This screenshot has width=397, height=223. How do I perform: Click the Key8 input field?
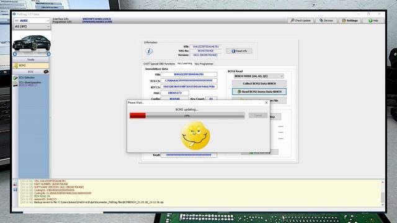point(189,155)
